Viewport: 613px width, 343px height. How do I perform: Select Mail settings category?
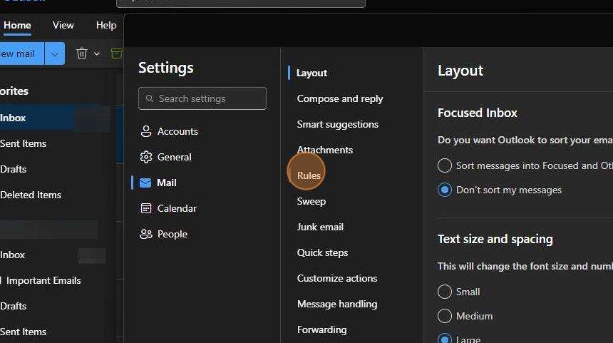pos(167,183)
